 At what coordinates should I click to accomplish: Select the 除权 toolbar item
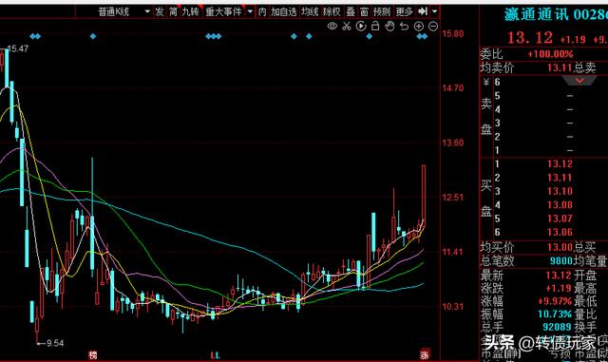coord(332,12)
